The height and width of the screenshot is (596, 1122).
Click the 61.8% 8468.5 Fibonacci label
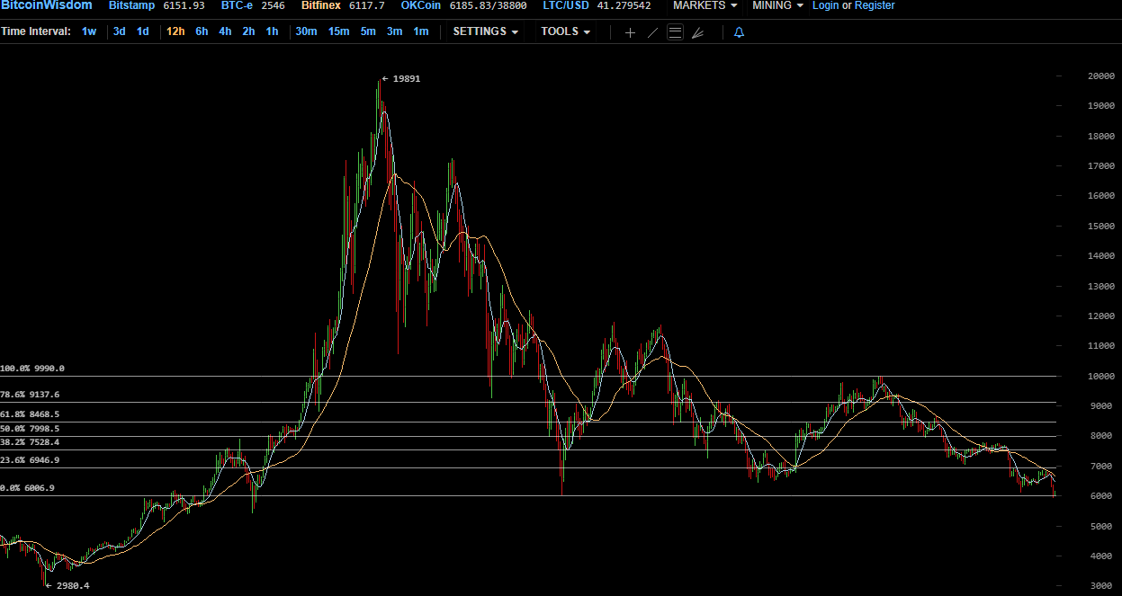(30, 414)
